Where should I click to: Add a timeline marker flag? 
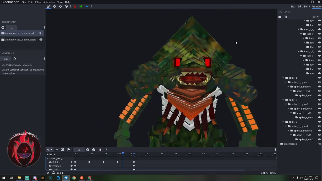[x=69, y=150]
